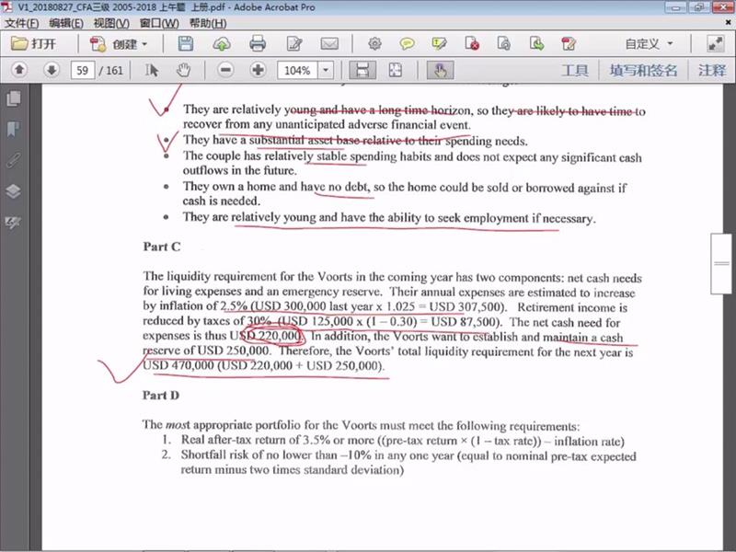Click the 打开 (Open) button
Image resolution: width=736 pixels, height=552 pixels.
click(x=34, y=43)
